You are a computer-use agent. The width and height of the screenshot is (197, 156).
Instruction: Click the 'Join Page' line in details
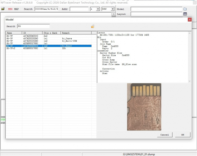coord(105,44)
